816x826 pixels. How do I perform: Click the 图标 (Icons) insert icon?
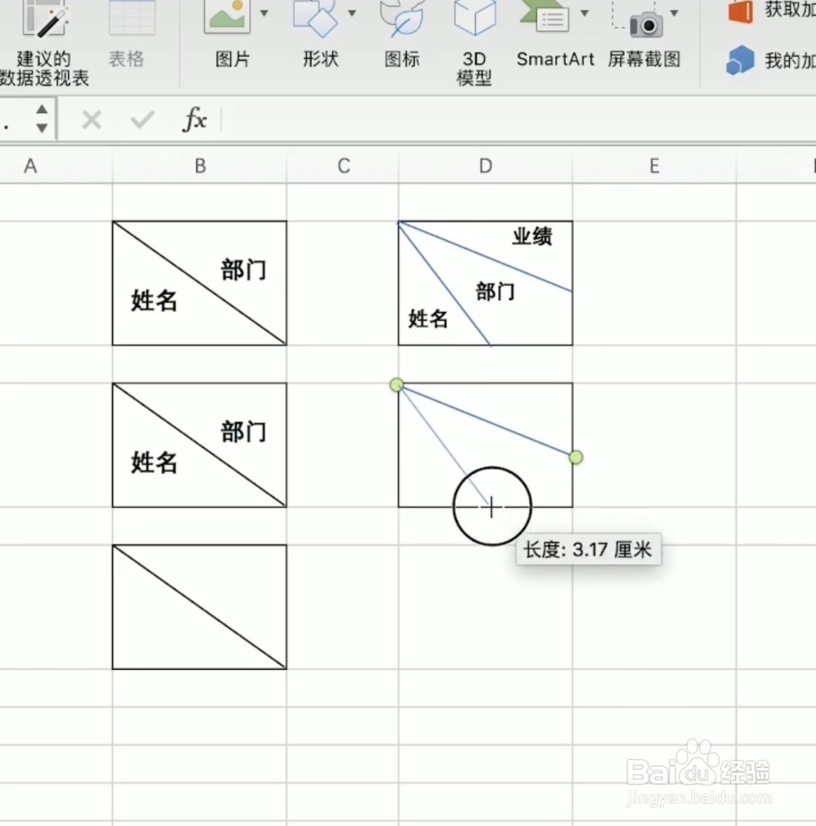click(x=401, y=18)
